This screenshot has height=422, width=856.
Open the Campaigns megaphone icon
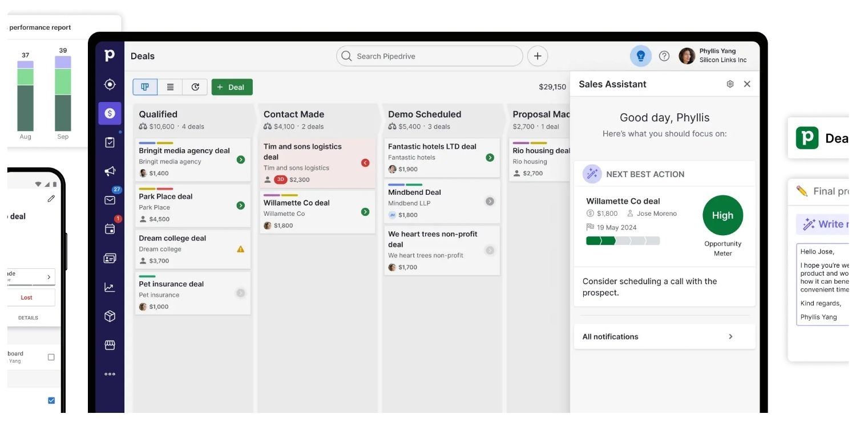110,171
